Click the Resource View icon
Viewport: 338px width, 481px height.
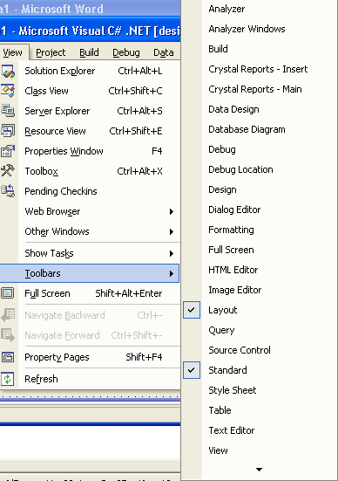pyautogui.click(x=8, y=131)
